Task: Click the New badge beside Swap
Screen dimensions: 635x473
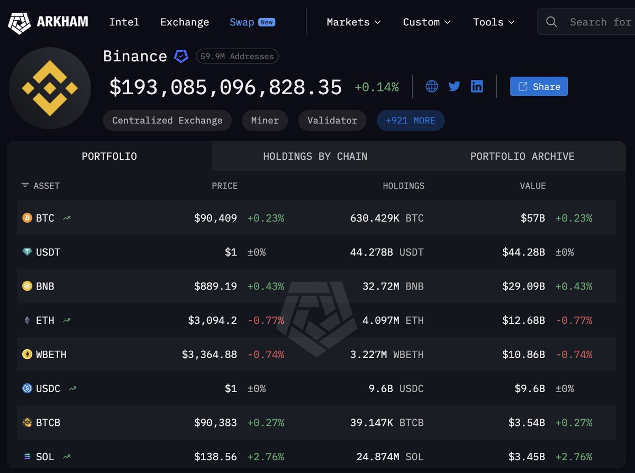Action: [267, 22]
